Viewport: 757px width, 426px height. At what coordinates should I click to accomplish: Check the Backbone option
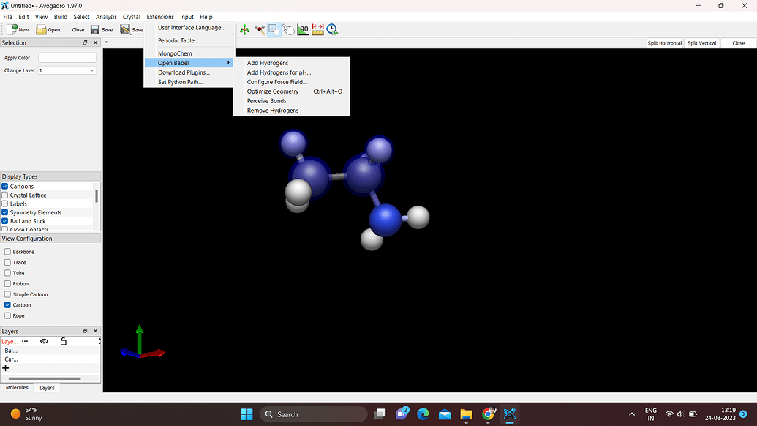click(8, 252)
